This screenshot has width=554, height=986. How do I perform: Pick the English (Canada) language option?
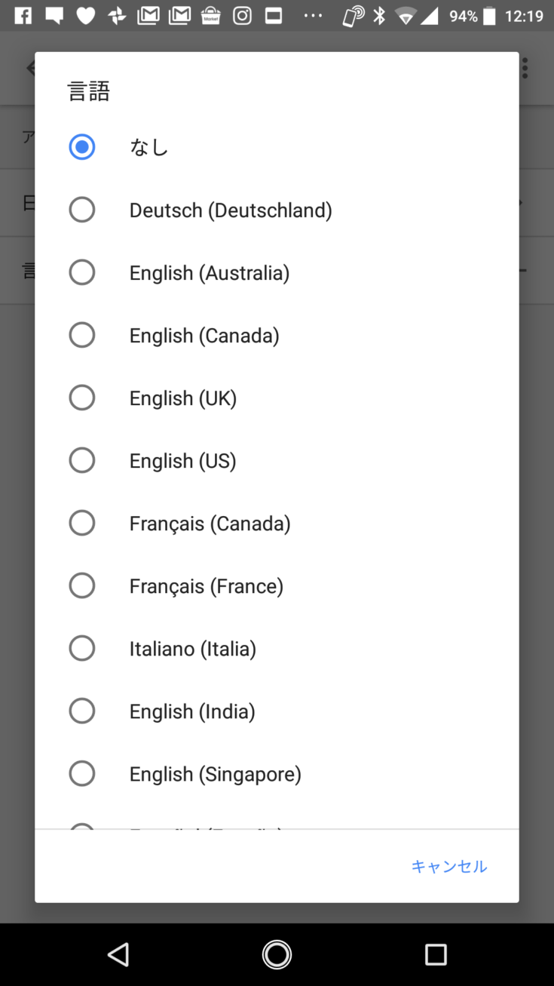pos(82,335)
